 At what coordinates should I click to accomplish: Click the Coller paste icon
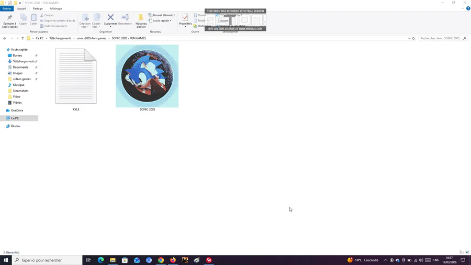33,19
